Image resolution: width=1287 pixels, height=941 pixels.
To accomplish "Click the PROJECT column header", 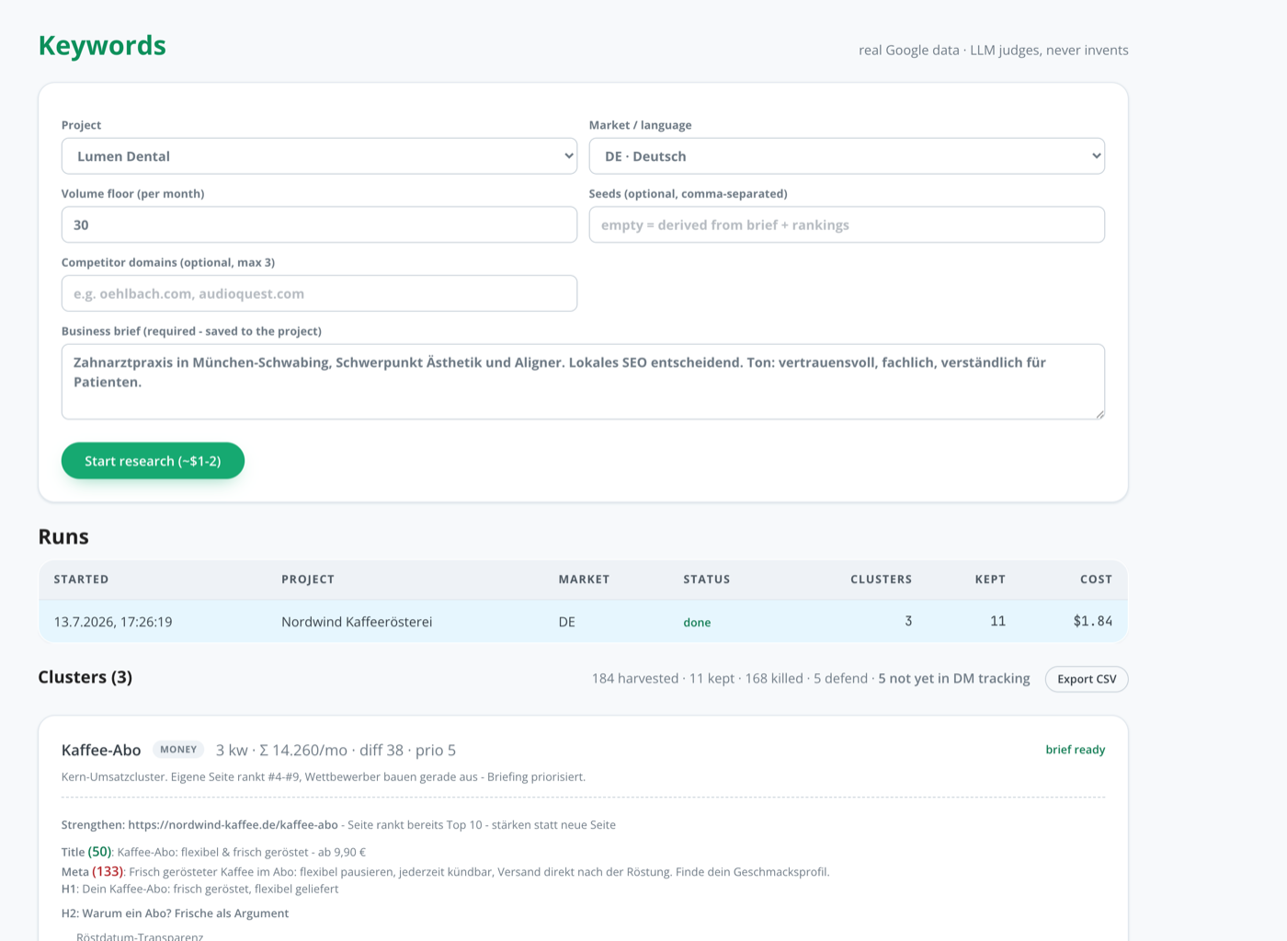I will [308, 580].
